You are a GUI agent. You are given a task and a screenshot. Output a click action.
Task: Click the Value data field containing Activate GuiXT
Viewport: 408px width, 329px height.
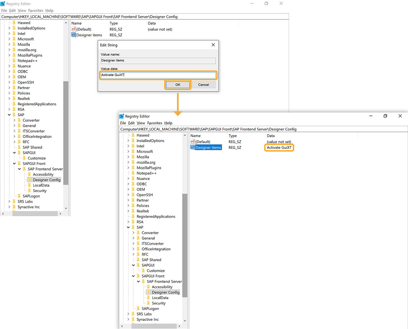pos(158,75)
